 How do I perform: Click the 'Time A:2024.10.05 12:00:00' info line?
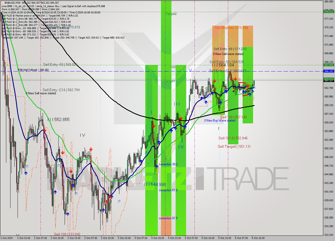point(51,12)
